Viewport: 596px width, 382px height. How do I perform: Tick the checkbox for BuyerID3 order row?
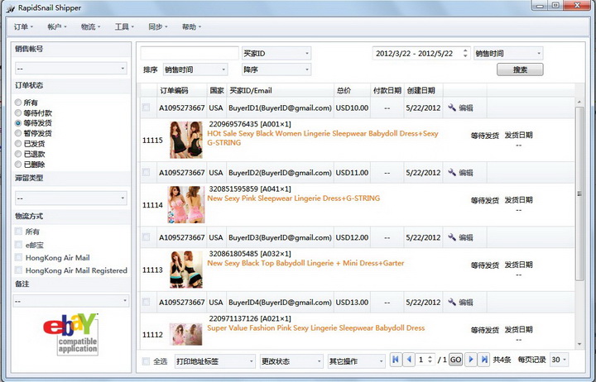[146, 237]
